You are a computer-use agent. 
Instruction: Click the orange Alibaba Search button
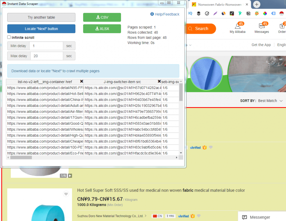(201, 29)
